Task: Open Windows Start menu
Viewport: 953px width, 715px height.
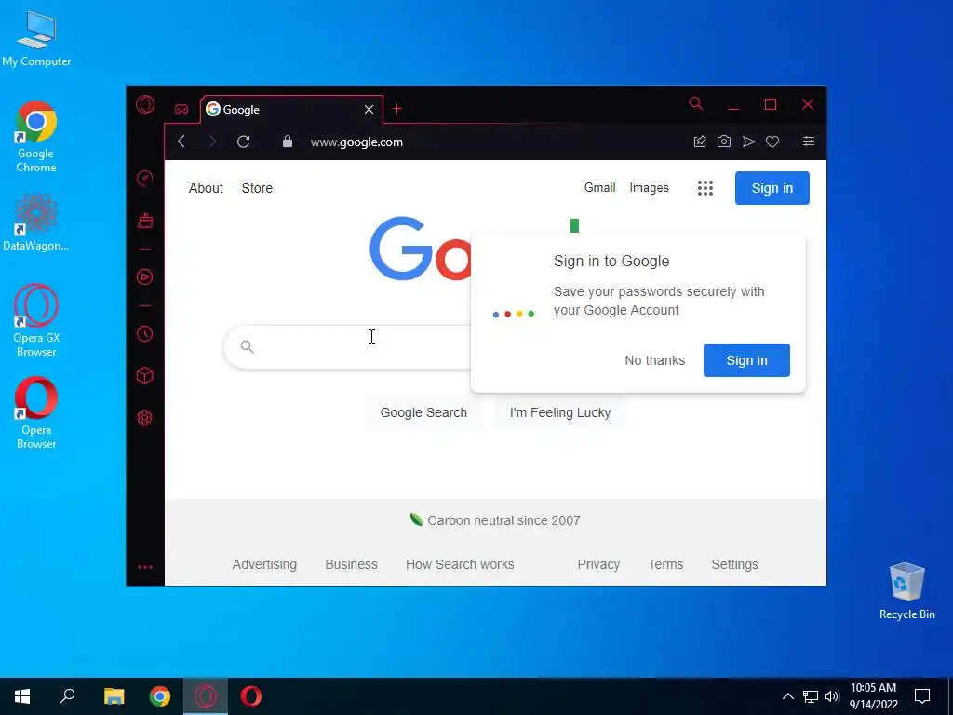Action: (x=22, y=696)
